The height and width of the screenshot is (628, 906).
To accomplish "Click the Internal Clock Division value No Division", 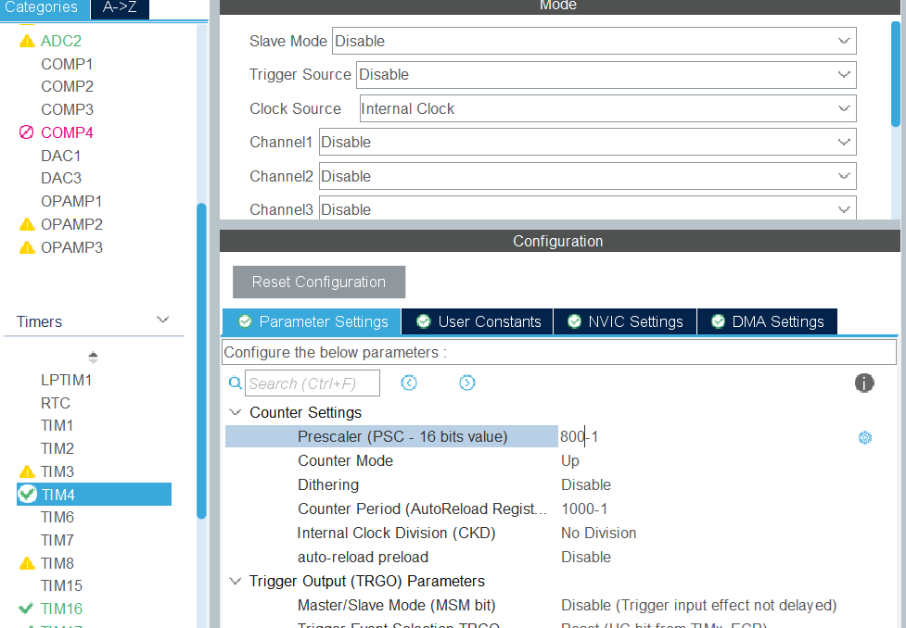I will (x=599, y=533).
